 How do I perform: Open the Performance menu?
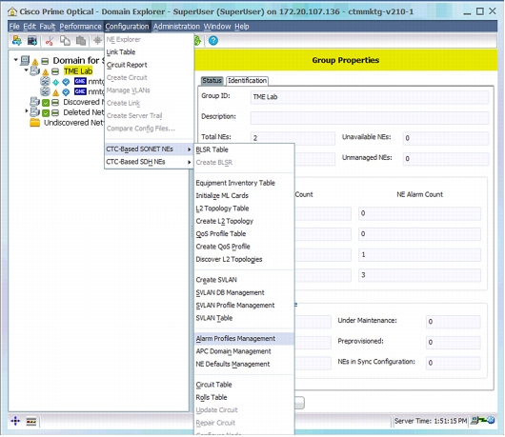coord(80,27)
